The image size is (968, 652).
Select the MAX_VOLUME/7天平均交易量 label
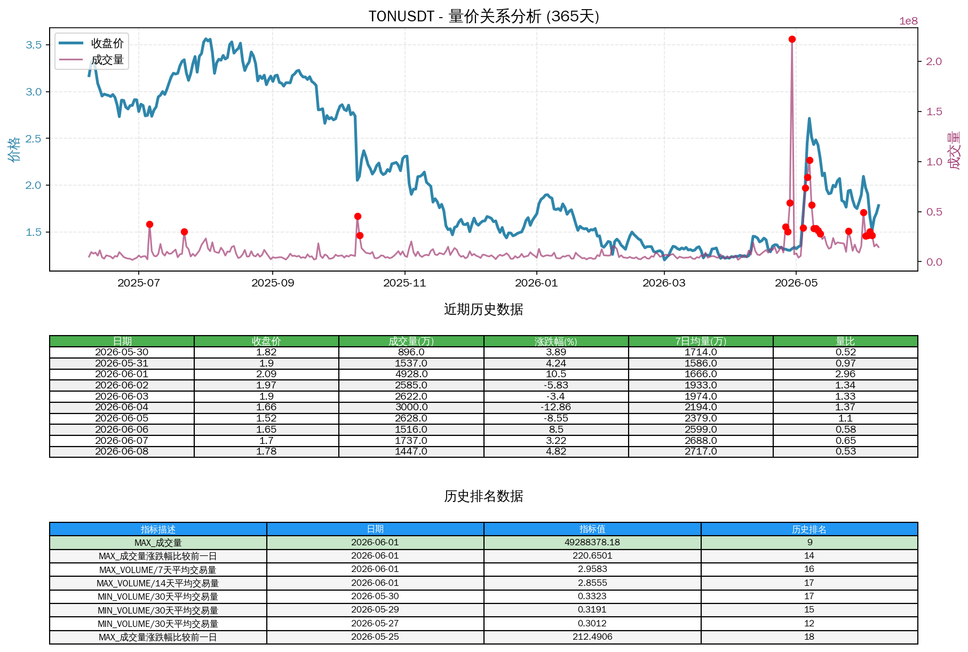pos(158,570)
